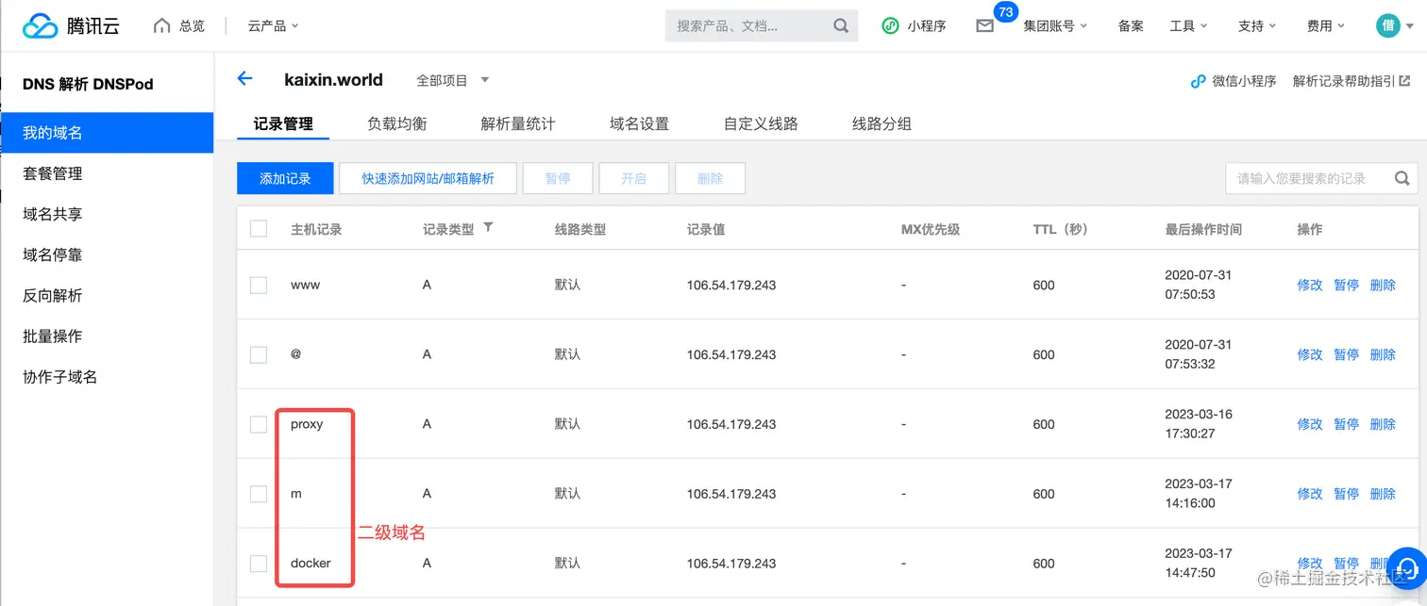Screen dimensions: 1427x606
Task: Click 暂停 for the www record
Action: click(x=1346, y=285)
